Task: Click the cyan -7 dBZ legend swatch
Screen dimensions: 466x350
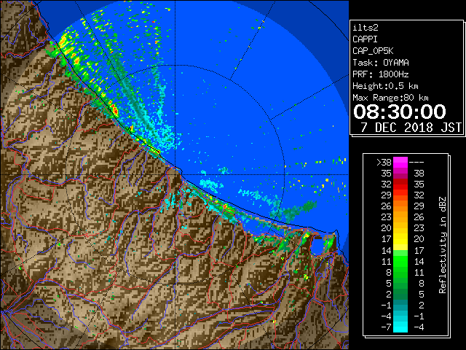Action: (x=400, y=327)
